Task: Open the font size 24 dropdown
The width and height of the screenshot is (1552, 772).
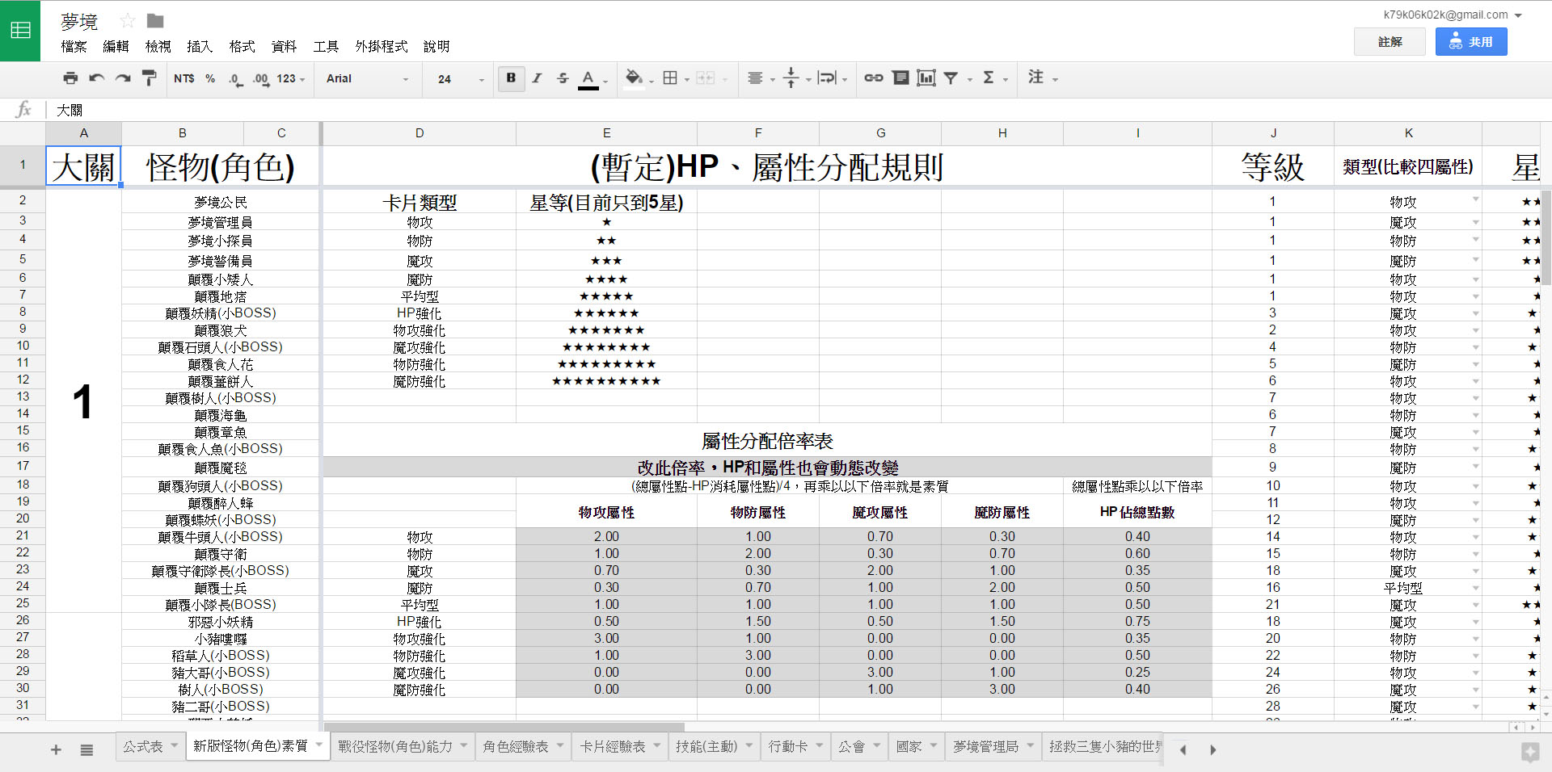Action: point(460,79)
